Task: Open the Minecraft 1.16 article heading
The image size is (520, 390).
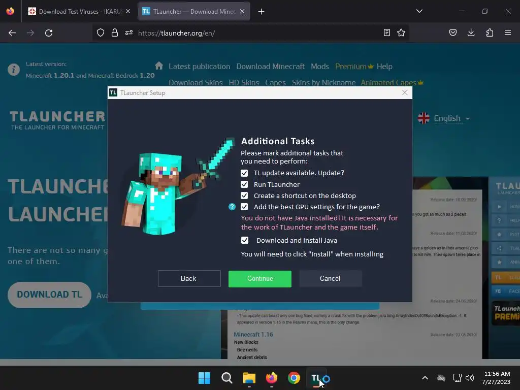Action: pos(253,334)
